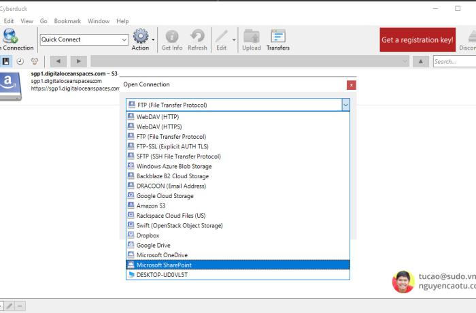Open the Edit menu
476x313 pixels.
(x=9, y=21)
